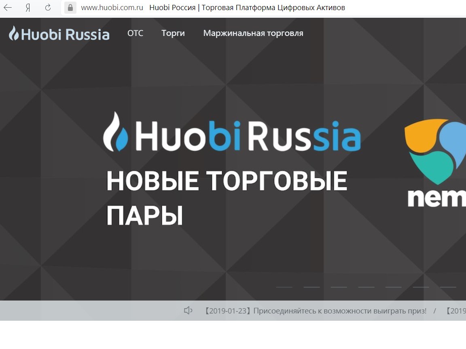
Task: Open Huobi Russia header logo
Action: (59, 34)
